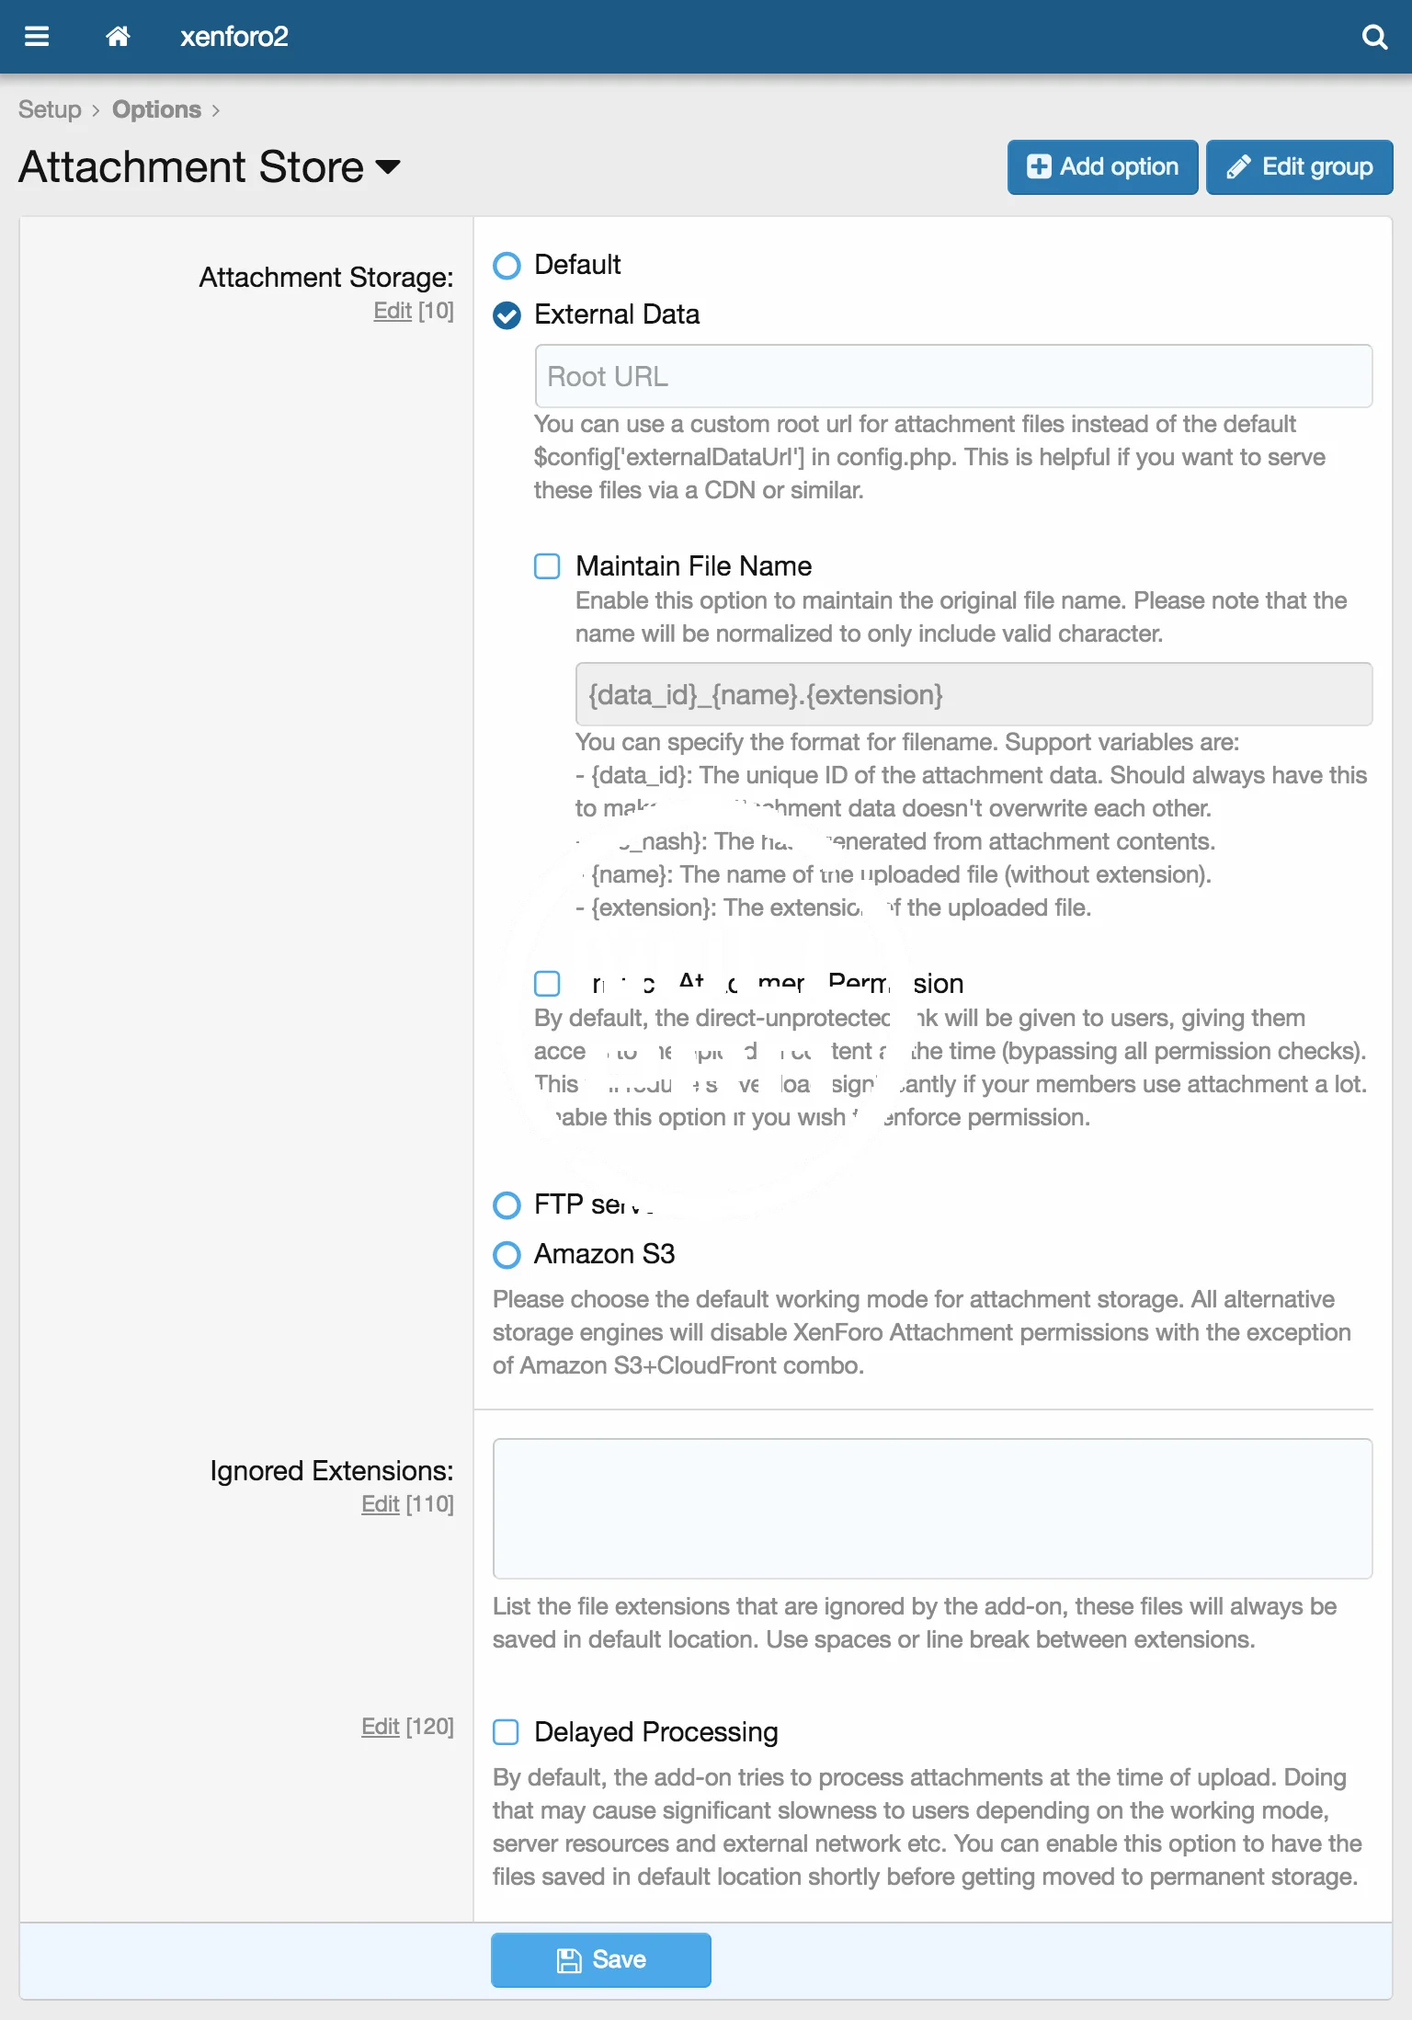The image size is (1412, 2020).
Task: Open Edit link for Delayed Processing option
Action: [380, 1727]
